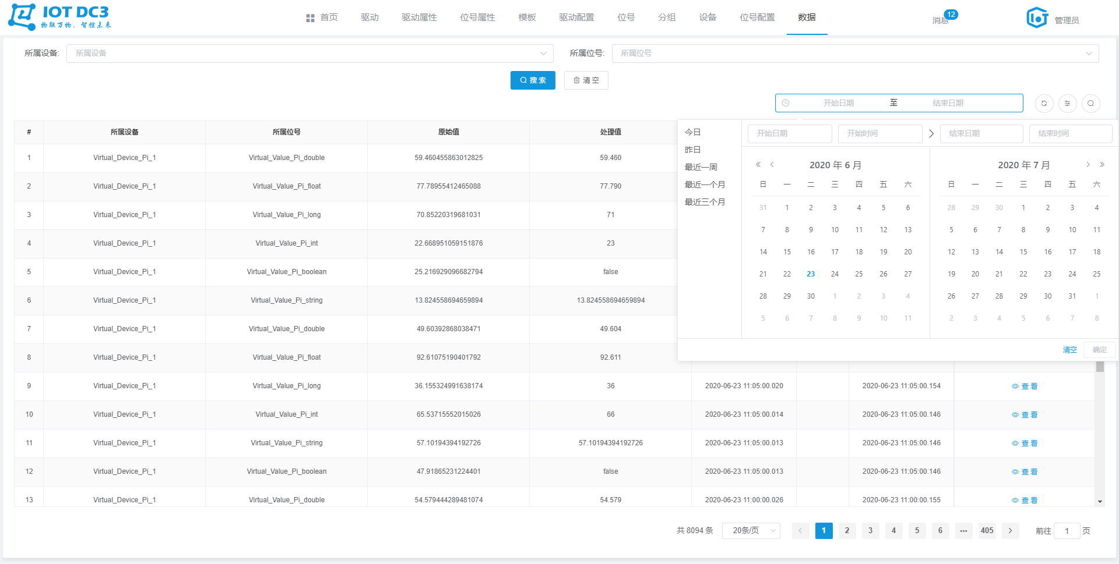The width and height of the screenshot is (1119, 564).
Task: Select 最近一周 shortcut
Action: (701, 167)
